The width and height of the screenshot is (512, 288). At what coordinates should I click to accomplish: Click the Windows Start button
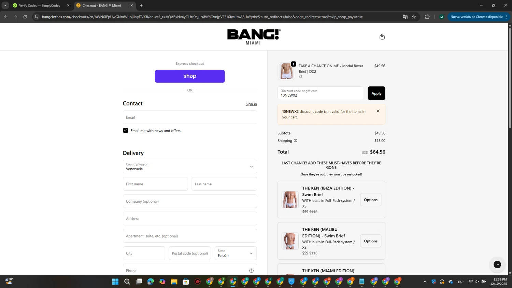pos(115,282)
